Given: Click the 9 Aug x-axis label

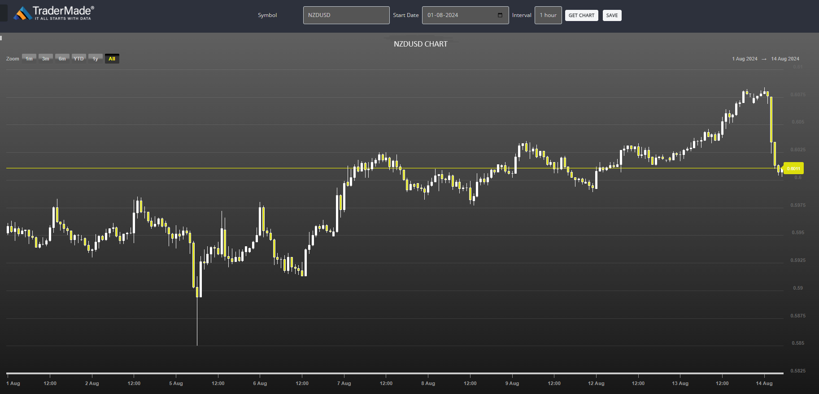Looking at the screenshot, I should pyautogui.click(x=512, y=383).
